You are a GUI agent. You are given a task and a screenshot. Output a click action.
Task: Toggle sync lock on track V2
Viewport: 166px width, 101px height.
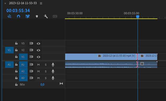pos(31,50)
